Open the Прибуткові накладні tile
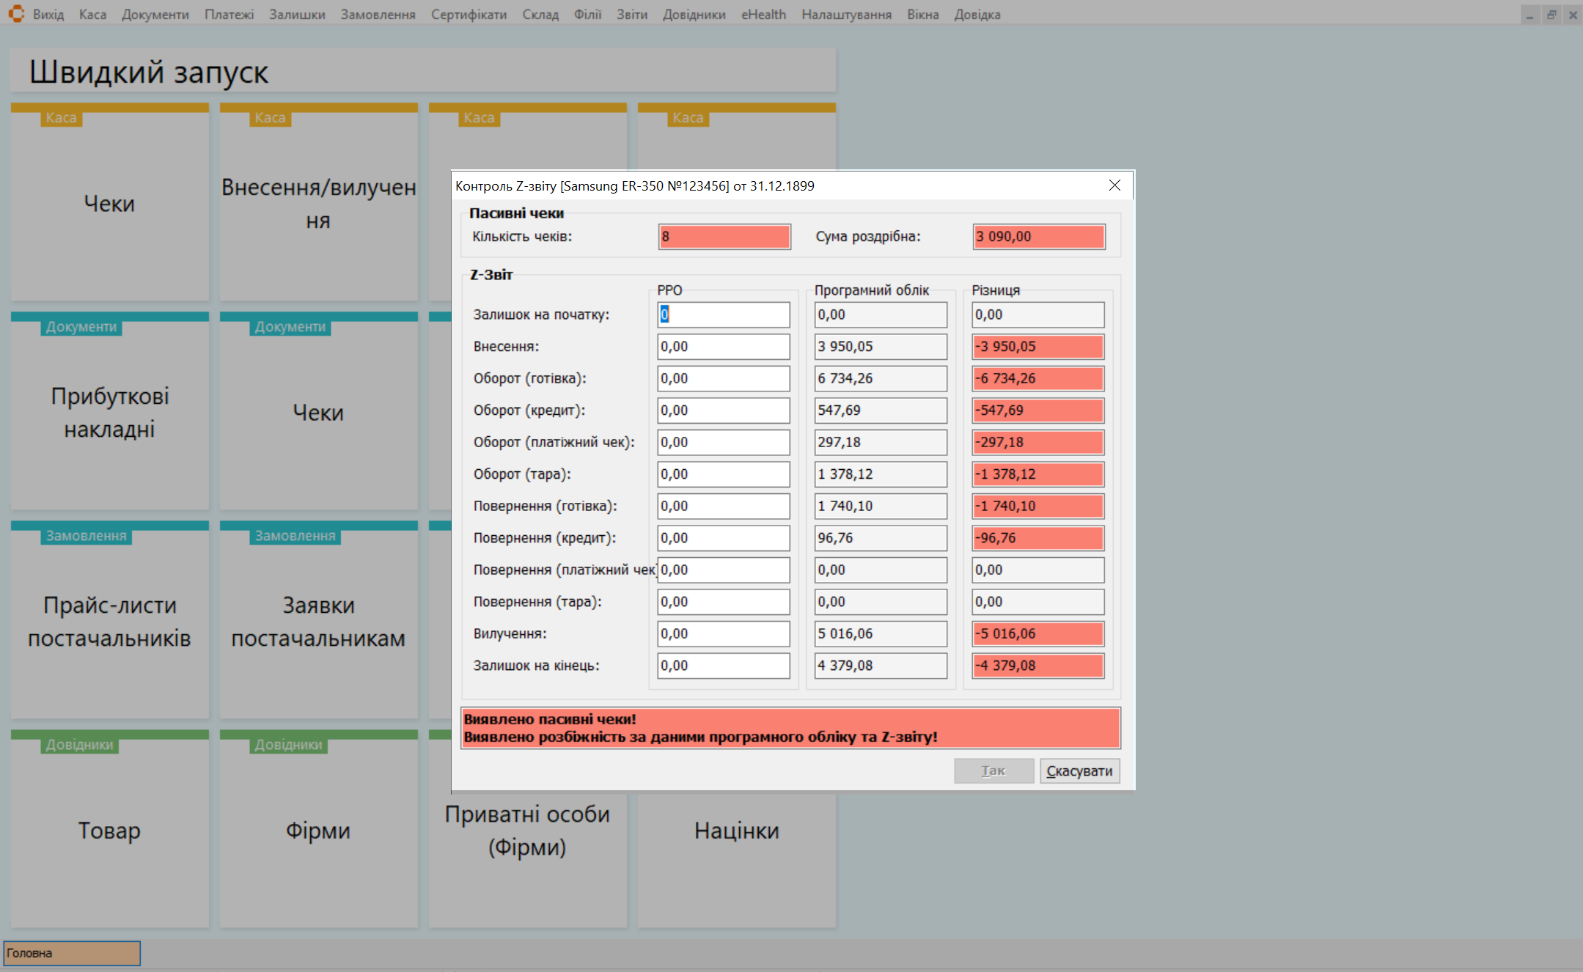 [x=109, y=412]
